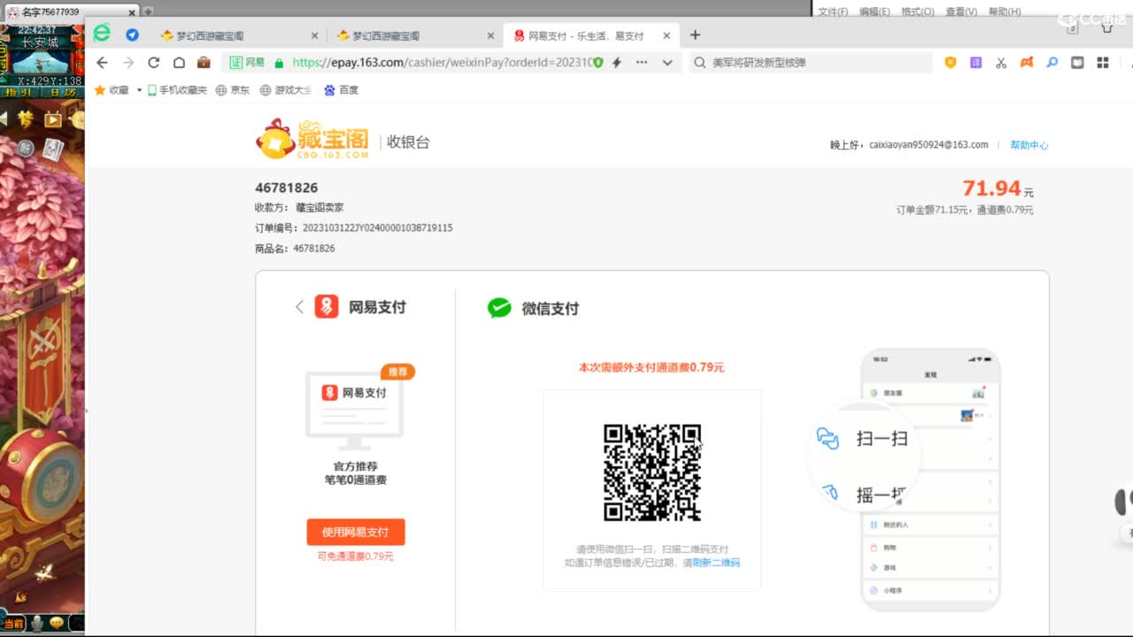Go back with the browser back arrow
1133x637 pixels.
pos(102,63)
